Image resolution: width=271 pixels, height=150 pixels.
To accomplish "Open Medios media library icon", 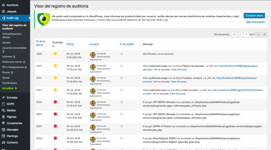I will click(4, 110).
